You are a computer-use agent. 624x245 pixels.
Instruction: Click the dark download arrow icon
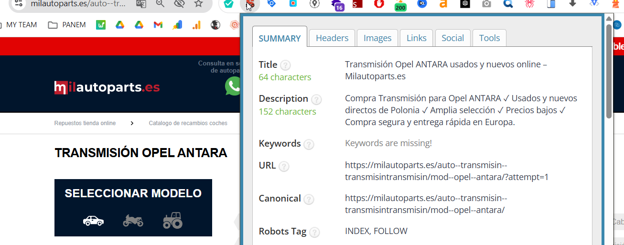point(572,3)
